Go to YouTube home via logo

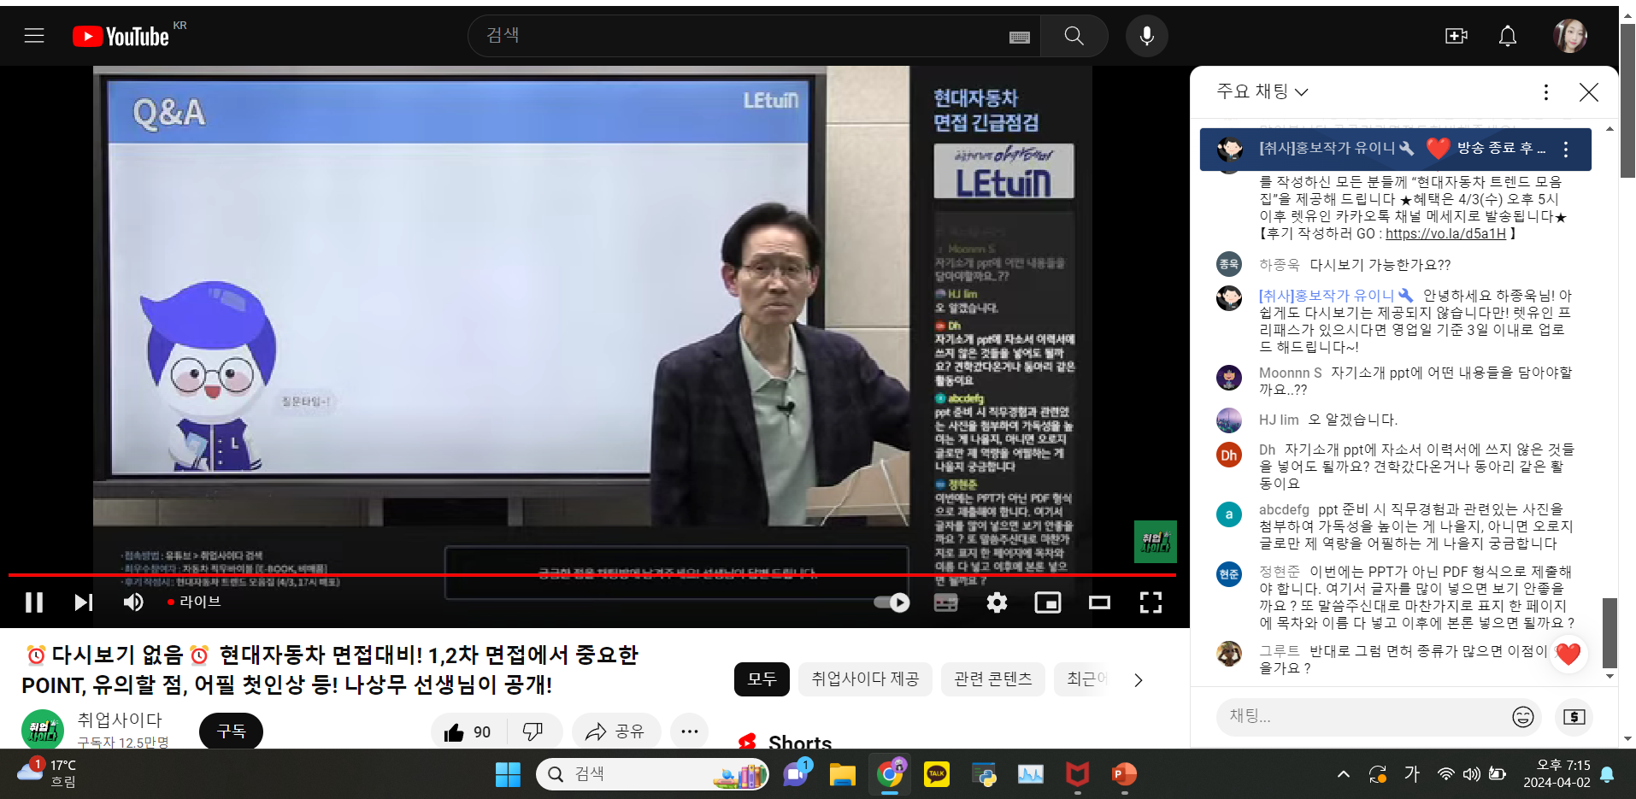121,36
